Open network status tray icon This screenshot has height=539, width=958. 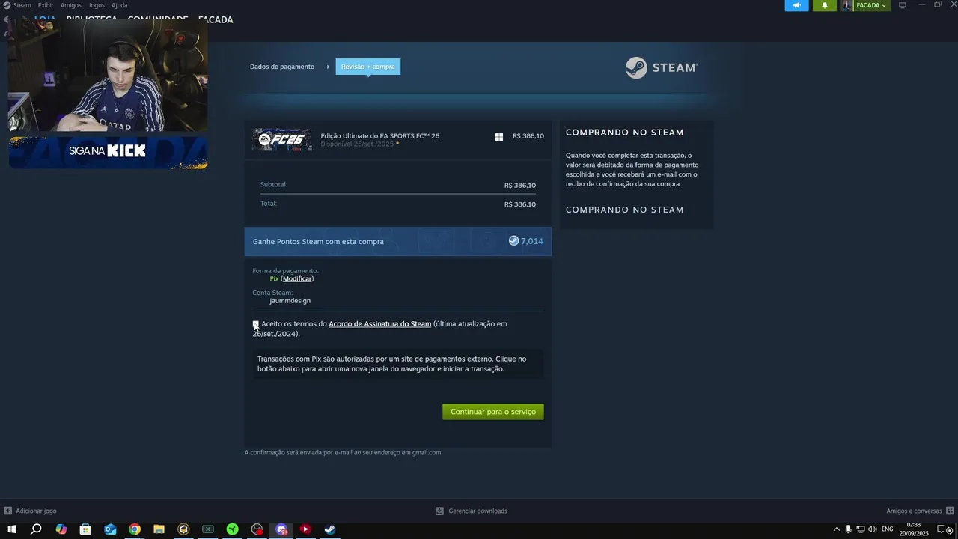click(860, 529)
